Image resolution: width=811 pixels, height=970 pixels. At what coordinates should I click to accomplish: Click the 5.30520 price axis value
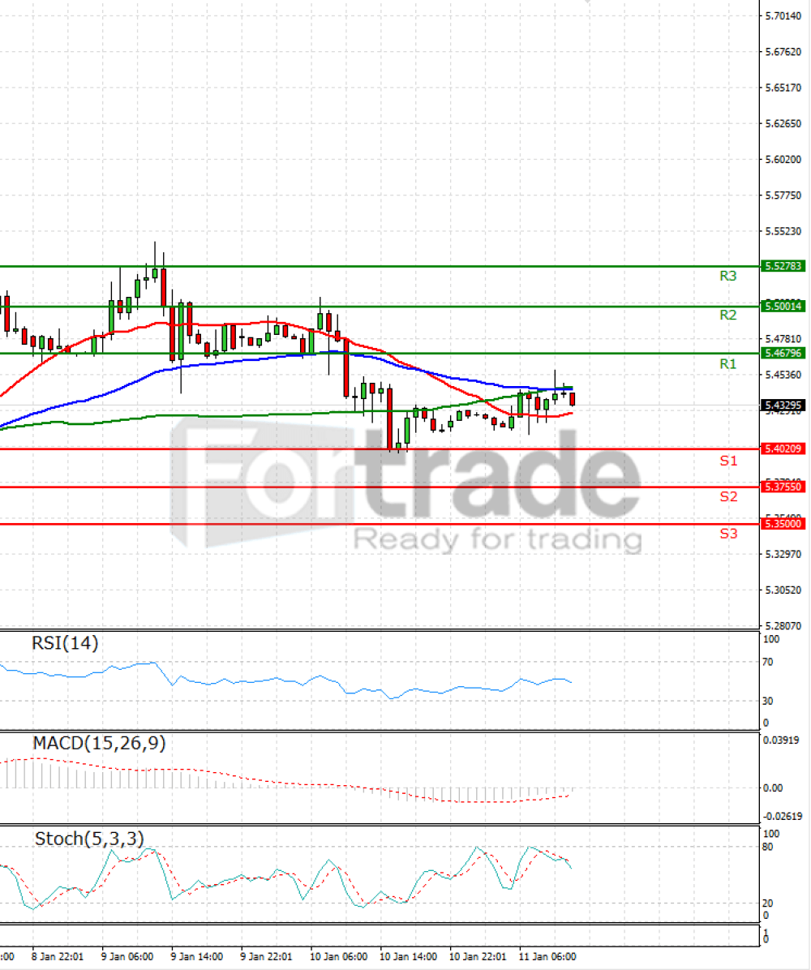coord(783,590)
